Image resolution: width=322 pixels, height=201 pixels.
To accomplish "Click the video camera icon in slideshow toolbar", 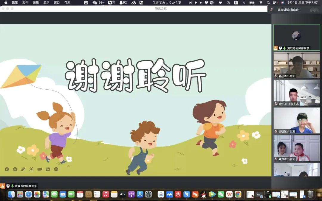I will (x=39, y=169).
